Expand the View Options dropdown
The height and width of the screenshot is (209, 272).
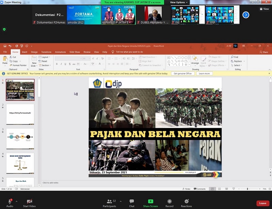point(179,2)
